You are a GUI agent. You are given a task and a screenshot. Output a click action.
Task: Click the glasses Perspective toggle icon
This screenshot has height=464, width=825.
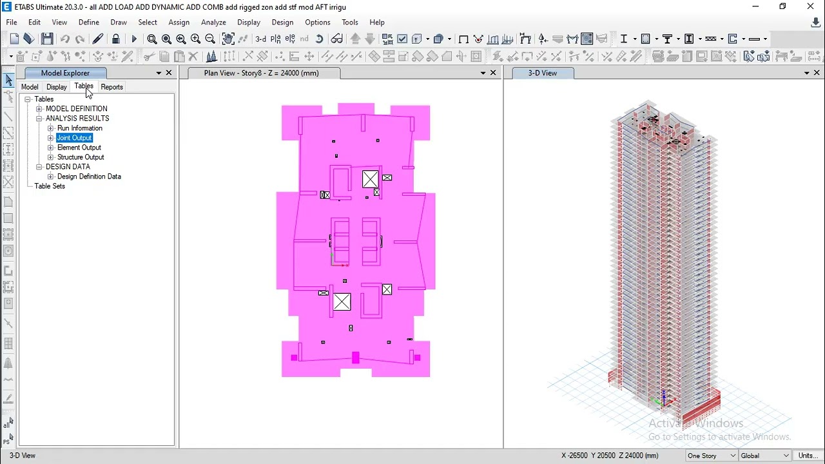337,39
